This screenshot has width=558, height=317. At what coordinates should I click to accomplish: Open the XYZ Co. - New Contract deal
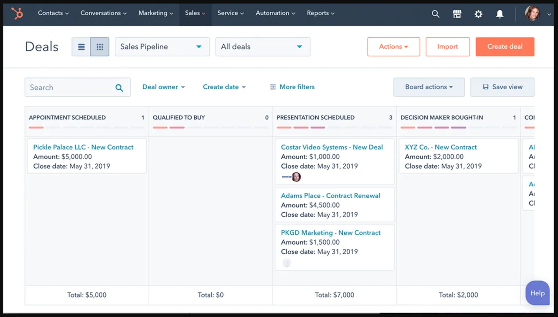(x=441, y=147)
